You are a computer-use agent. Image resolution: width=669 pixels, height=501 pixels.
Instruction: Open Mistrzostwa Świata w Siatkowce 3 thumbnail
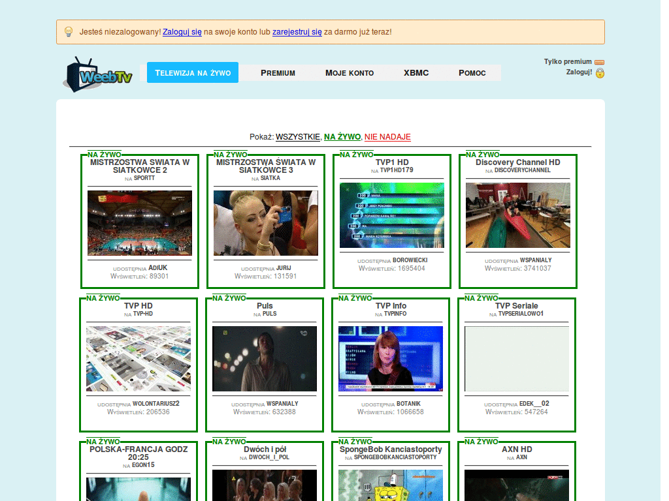266,223
